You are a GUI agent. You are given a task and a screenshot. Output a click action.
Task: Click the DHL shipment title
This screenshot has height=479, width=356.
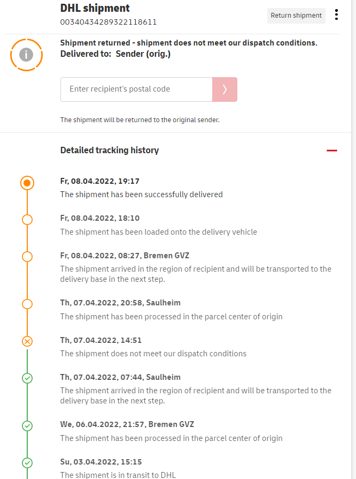point(95,9)
